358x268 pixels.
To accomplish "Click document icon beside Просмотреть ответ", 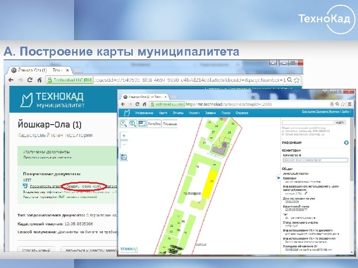I will point(25,186).
